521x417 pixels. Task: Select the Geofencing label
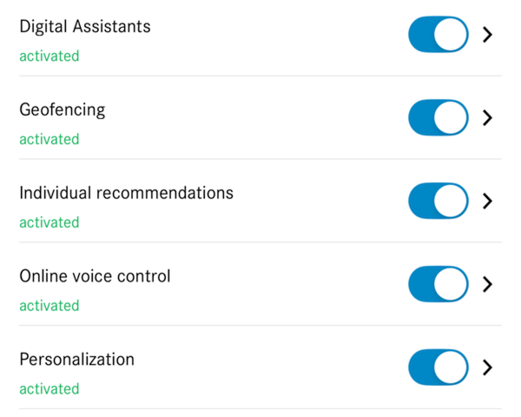tap(63, 109)
